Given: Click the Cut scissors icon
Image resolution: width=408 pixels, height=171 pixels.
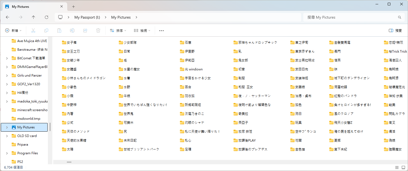Looking at the screenshot, I should tap(33, 31).
